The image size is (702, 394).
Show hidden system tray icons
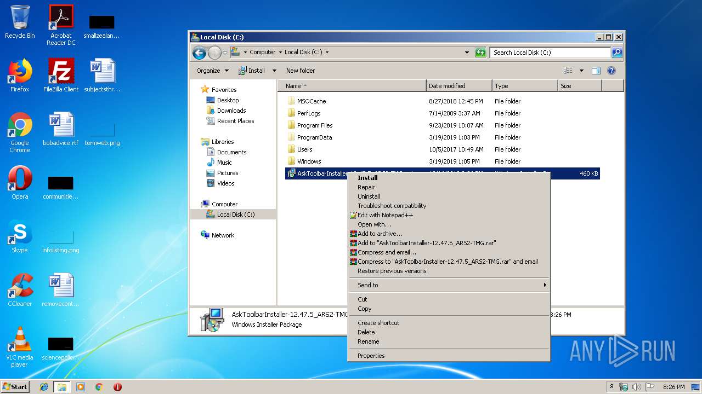pos(612,387)
